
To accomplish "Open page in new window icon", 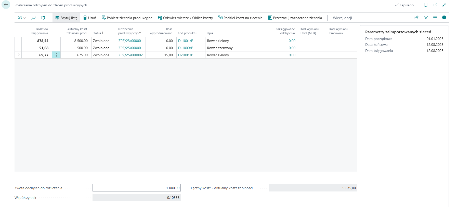I will (435, 5).
